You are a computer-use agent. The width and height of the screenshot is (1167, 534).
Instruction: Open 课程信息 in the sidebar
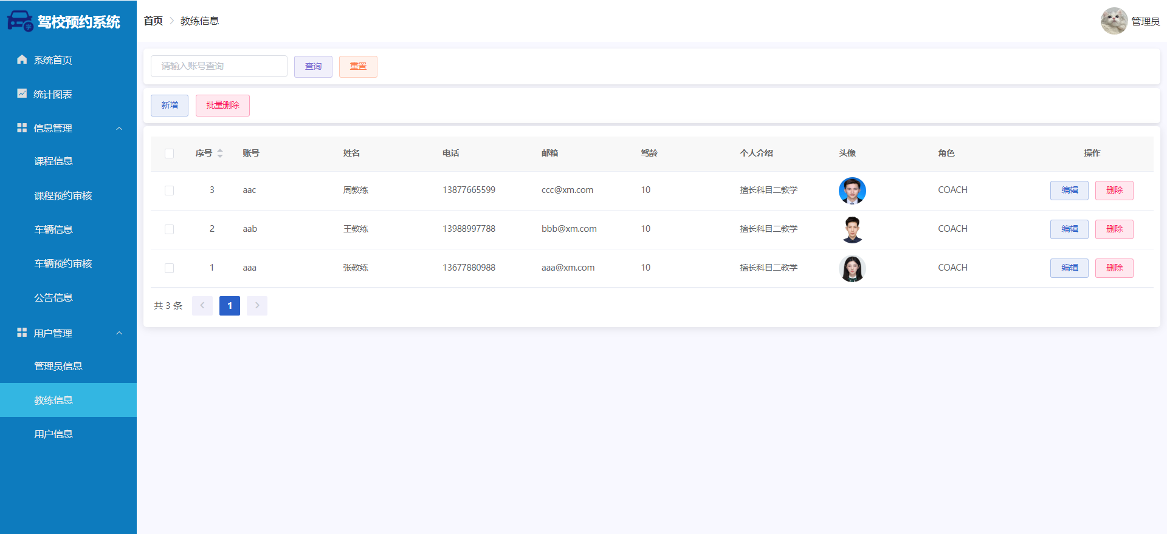(x=68, y=161)
